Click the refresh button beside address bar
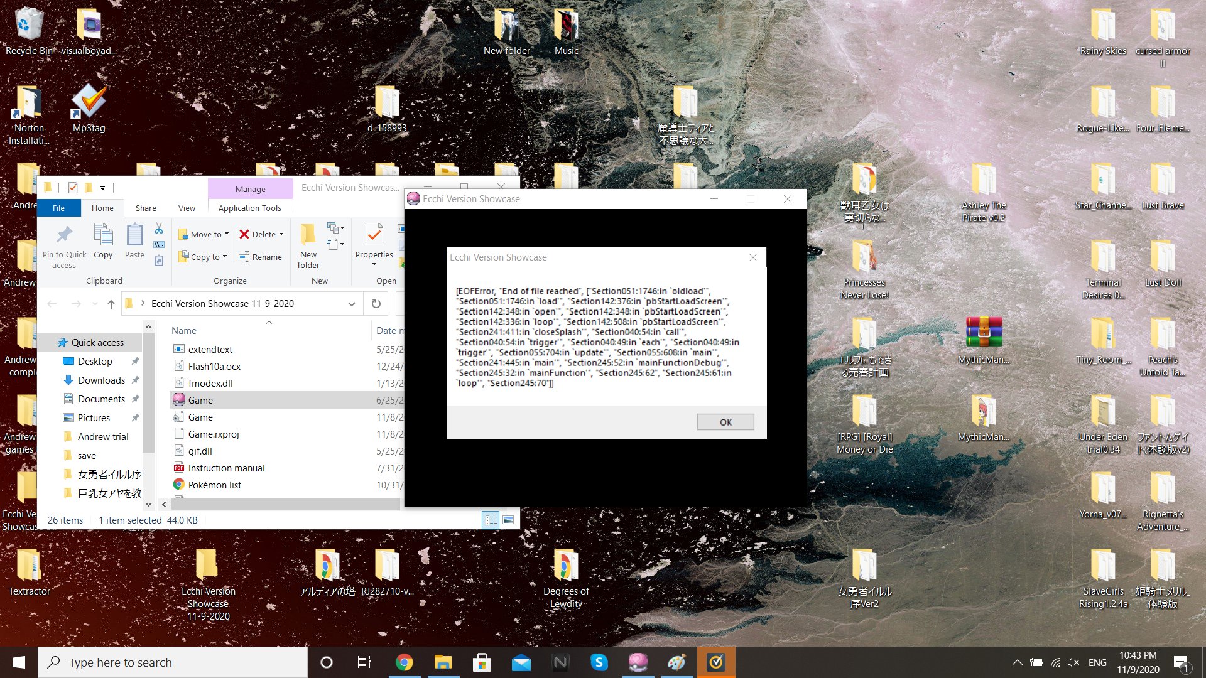The height and width of the screenshot is (678, 1206). (x=376, y=304)
